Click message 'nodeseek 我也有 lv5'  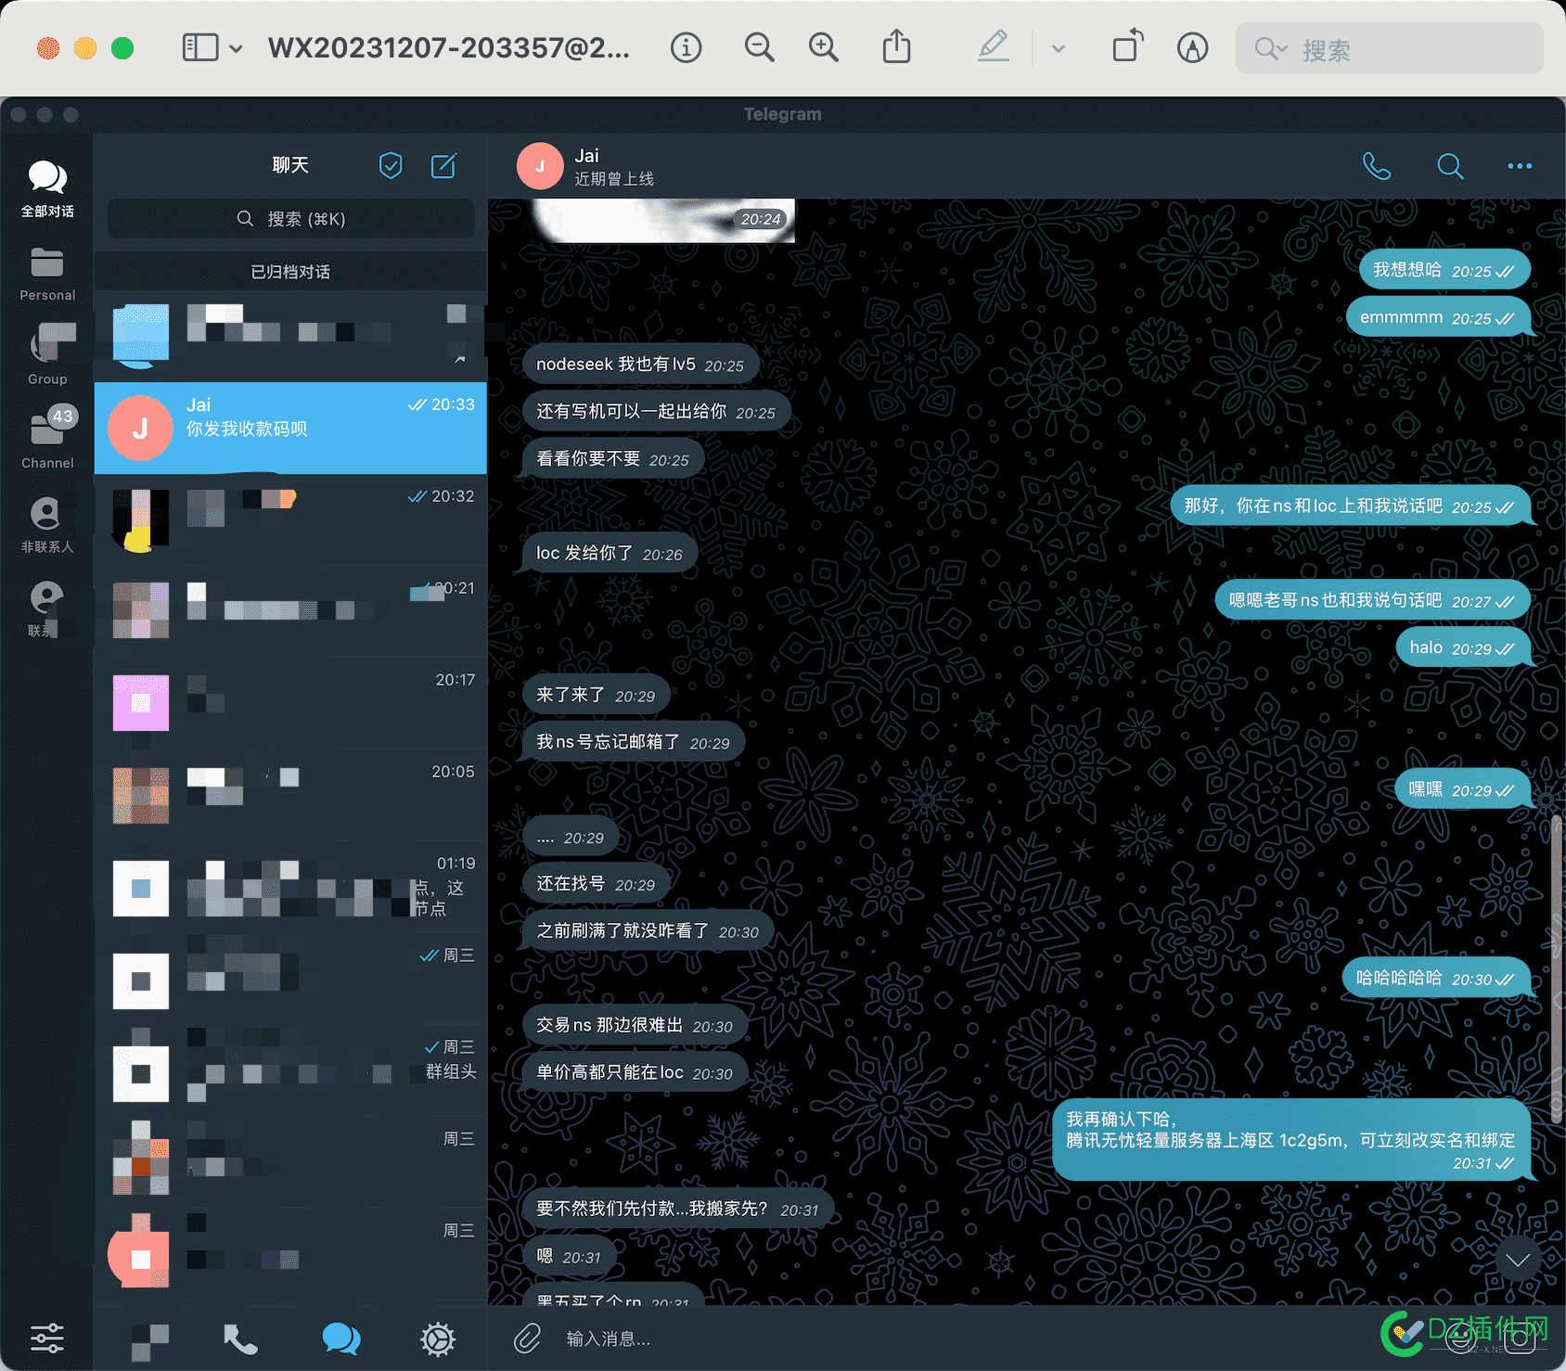click(x=639, y=365)
